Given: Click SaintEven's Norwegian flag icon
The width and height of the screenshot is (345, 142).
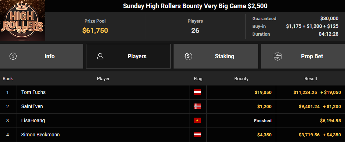Looking at the screenshot, I should [x=197, y=106].
